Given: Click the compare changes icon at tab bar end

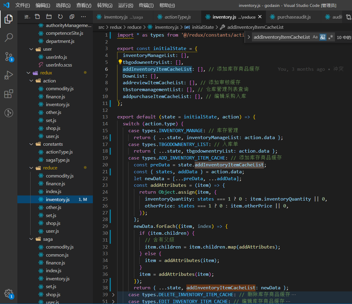Looking at the screenshot, I should [348, 17].
